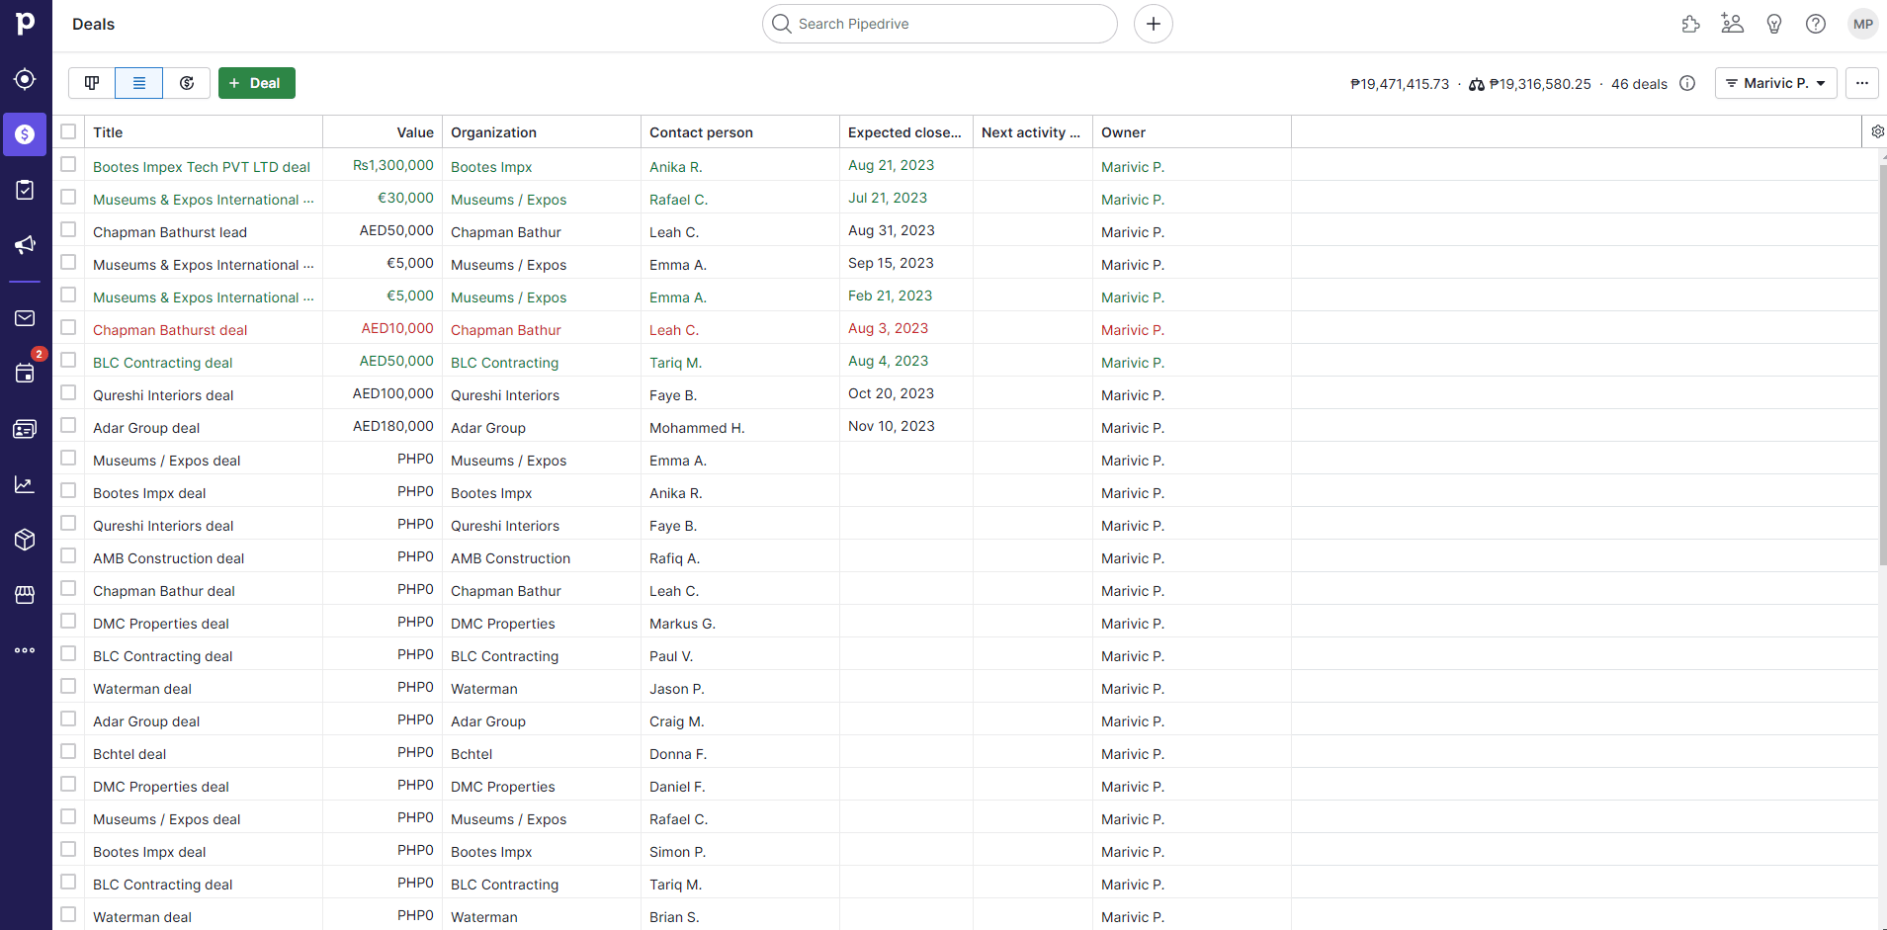Click the 46 deals count
This screenshot has width=1887, height=930.
coord(1639,84)
